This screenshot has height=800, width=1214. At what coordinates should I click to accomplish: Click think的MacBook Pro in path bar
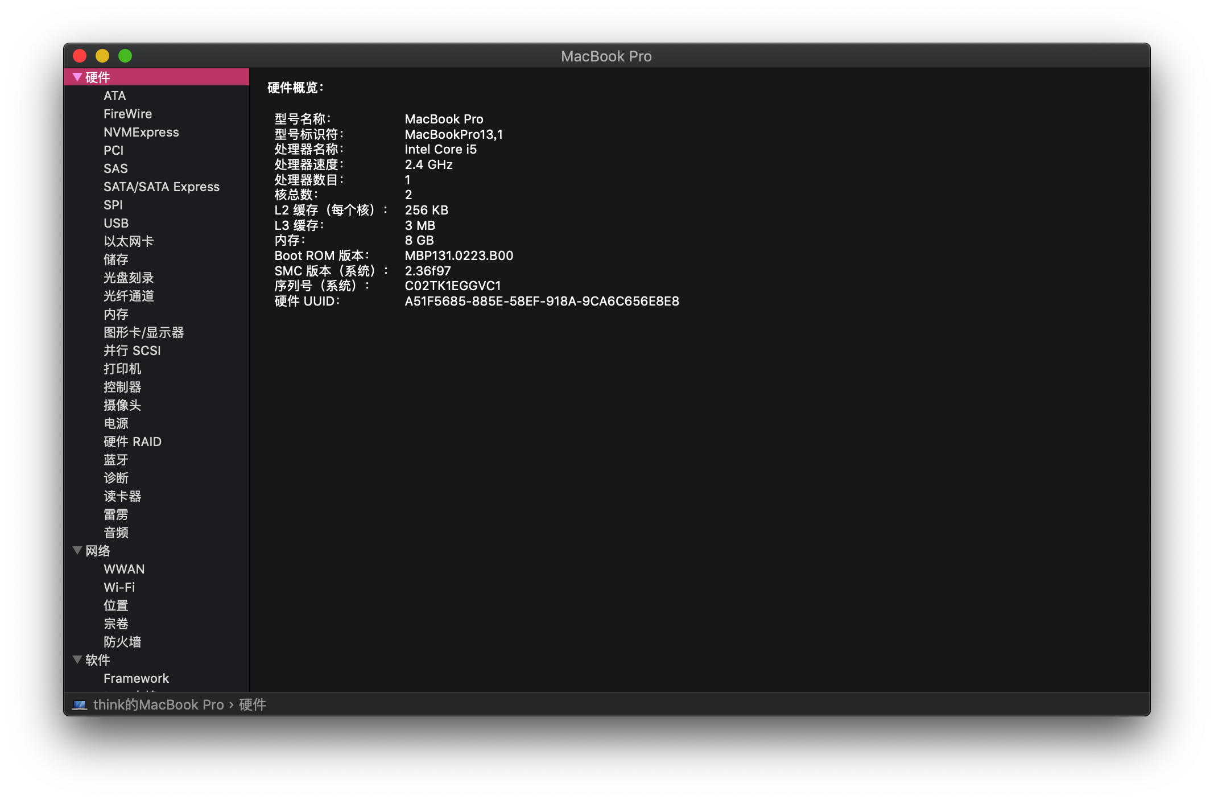158,705
